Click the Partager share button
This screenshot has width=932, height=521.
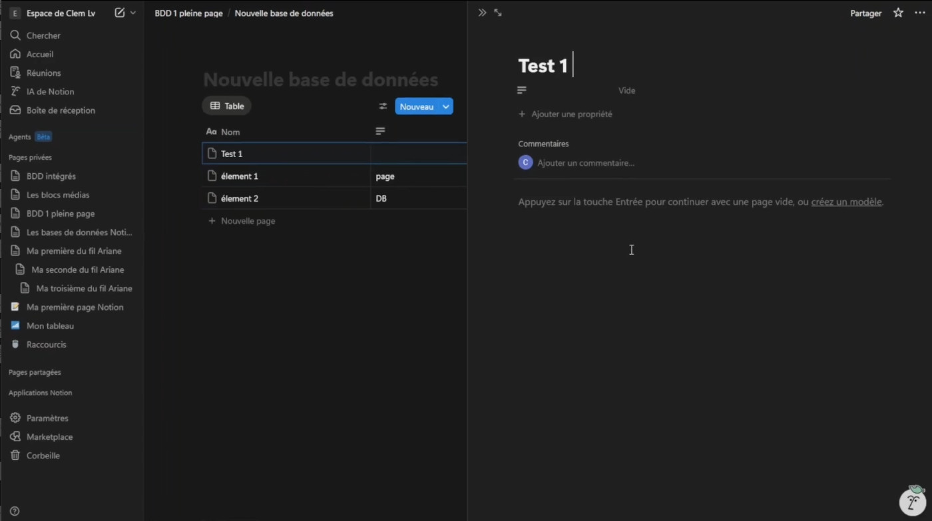coord(865,13)
